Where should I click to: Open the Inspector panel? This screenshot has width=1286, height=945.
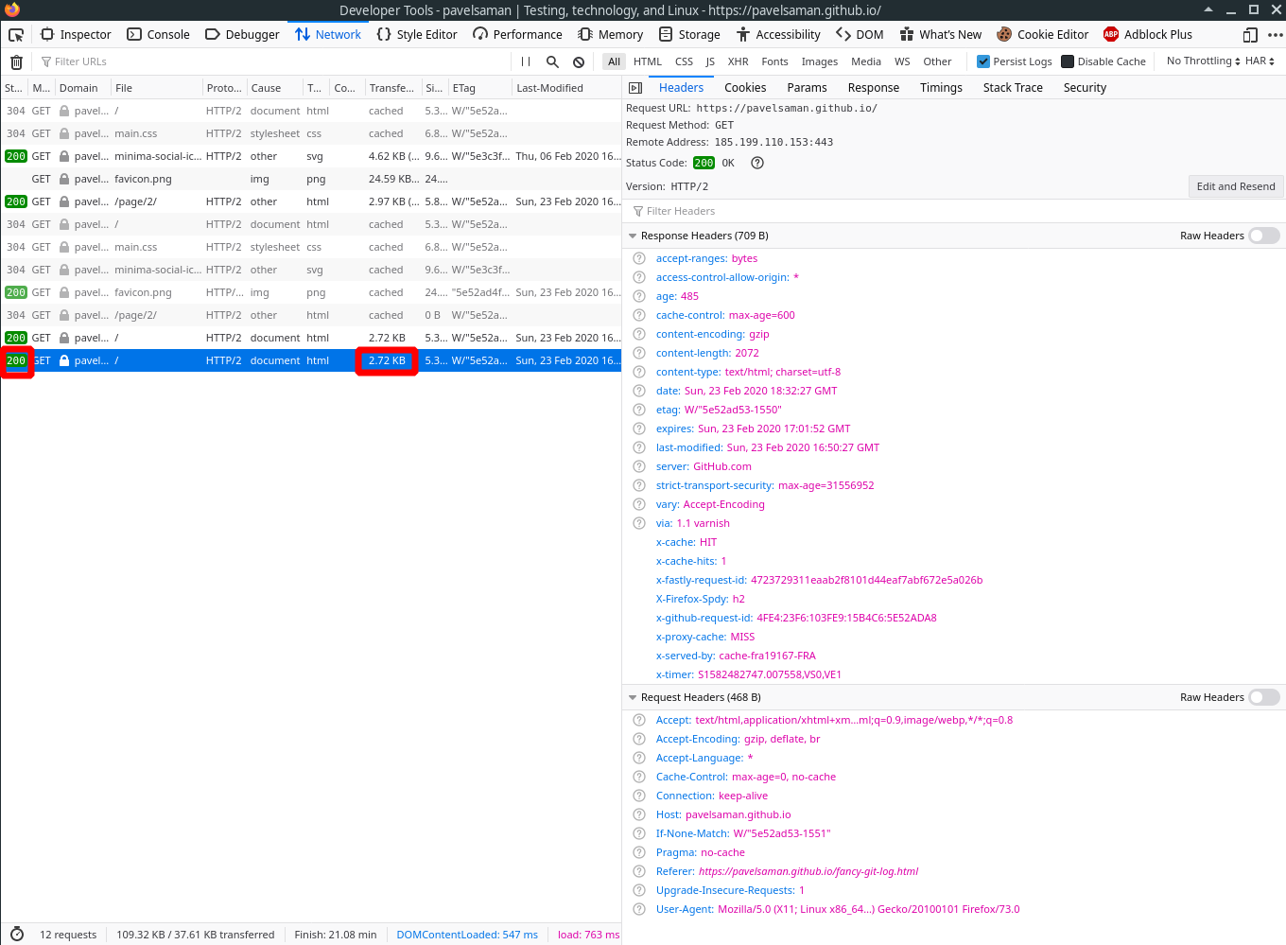[76, 35]
